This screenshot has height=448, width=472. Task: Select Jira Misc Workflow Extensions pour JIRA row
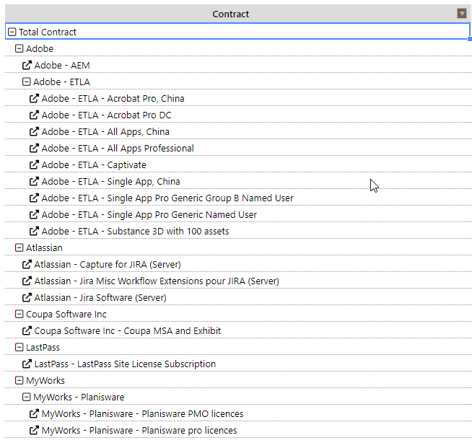coord(238,281)
